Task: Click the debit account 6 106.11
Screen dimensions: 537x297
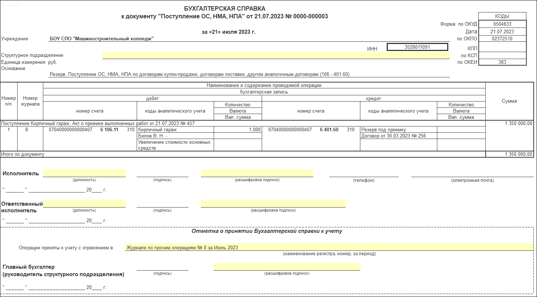Action: pos(109,130)
